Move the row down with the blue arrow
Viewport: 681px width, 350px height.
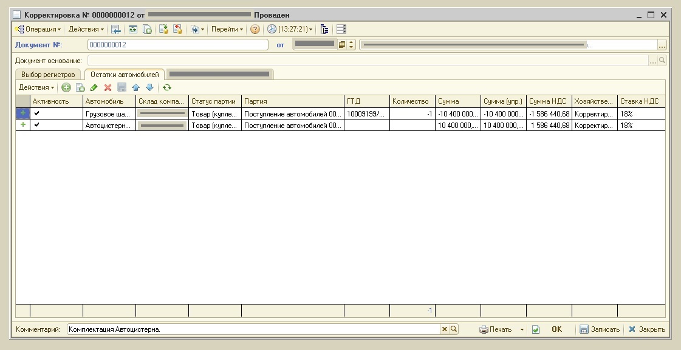[150, 87]
